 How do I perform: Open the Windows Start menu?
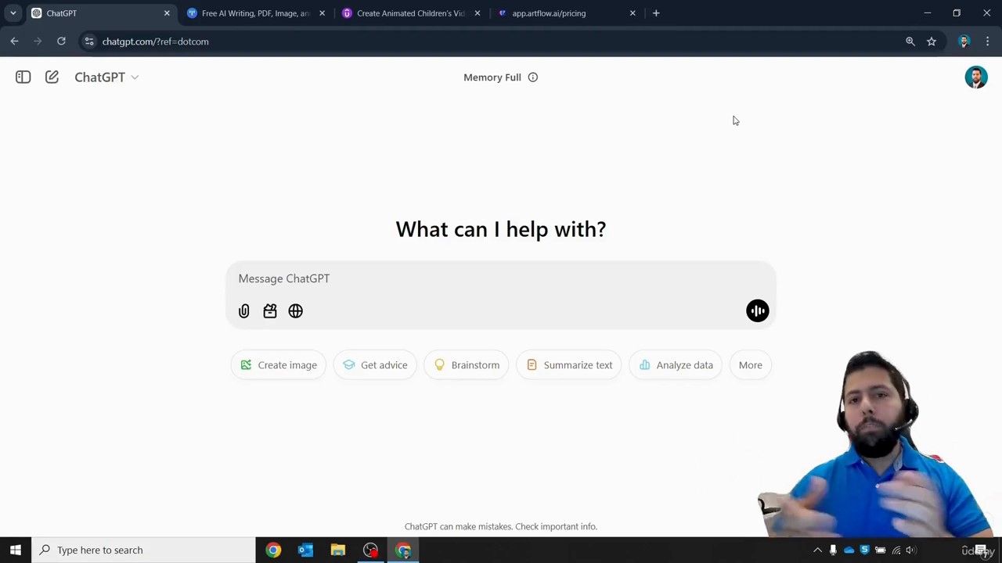click(x=15, y=550)
